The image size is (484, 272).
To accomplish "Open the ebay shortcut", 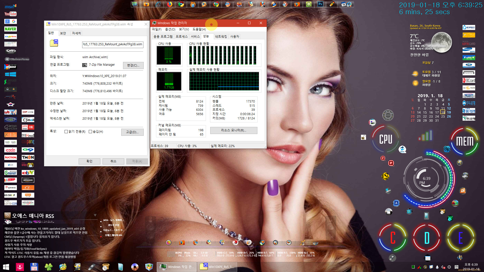I will pos(28,173).
